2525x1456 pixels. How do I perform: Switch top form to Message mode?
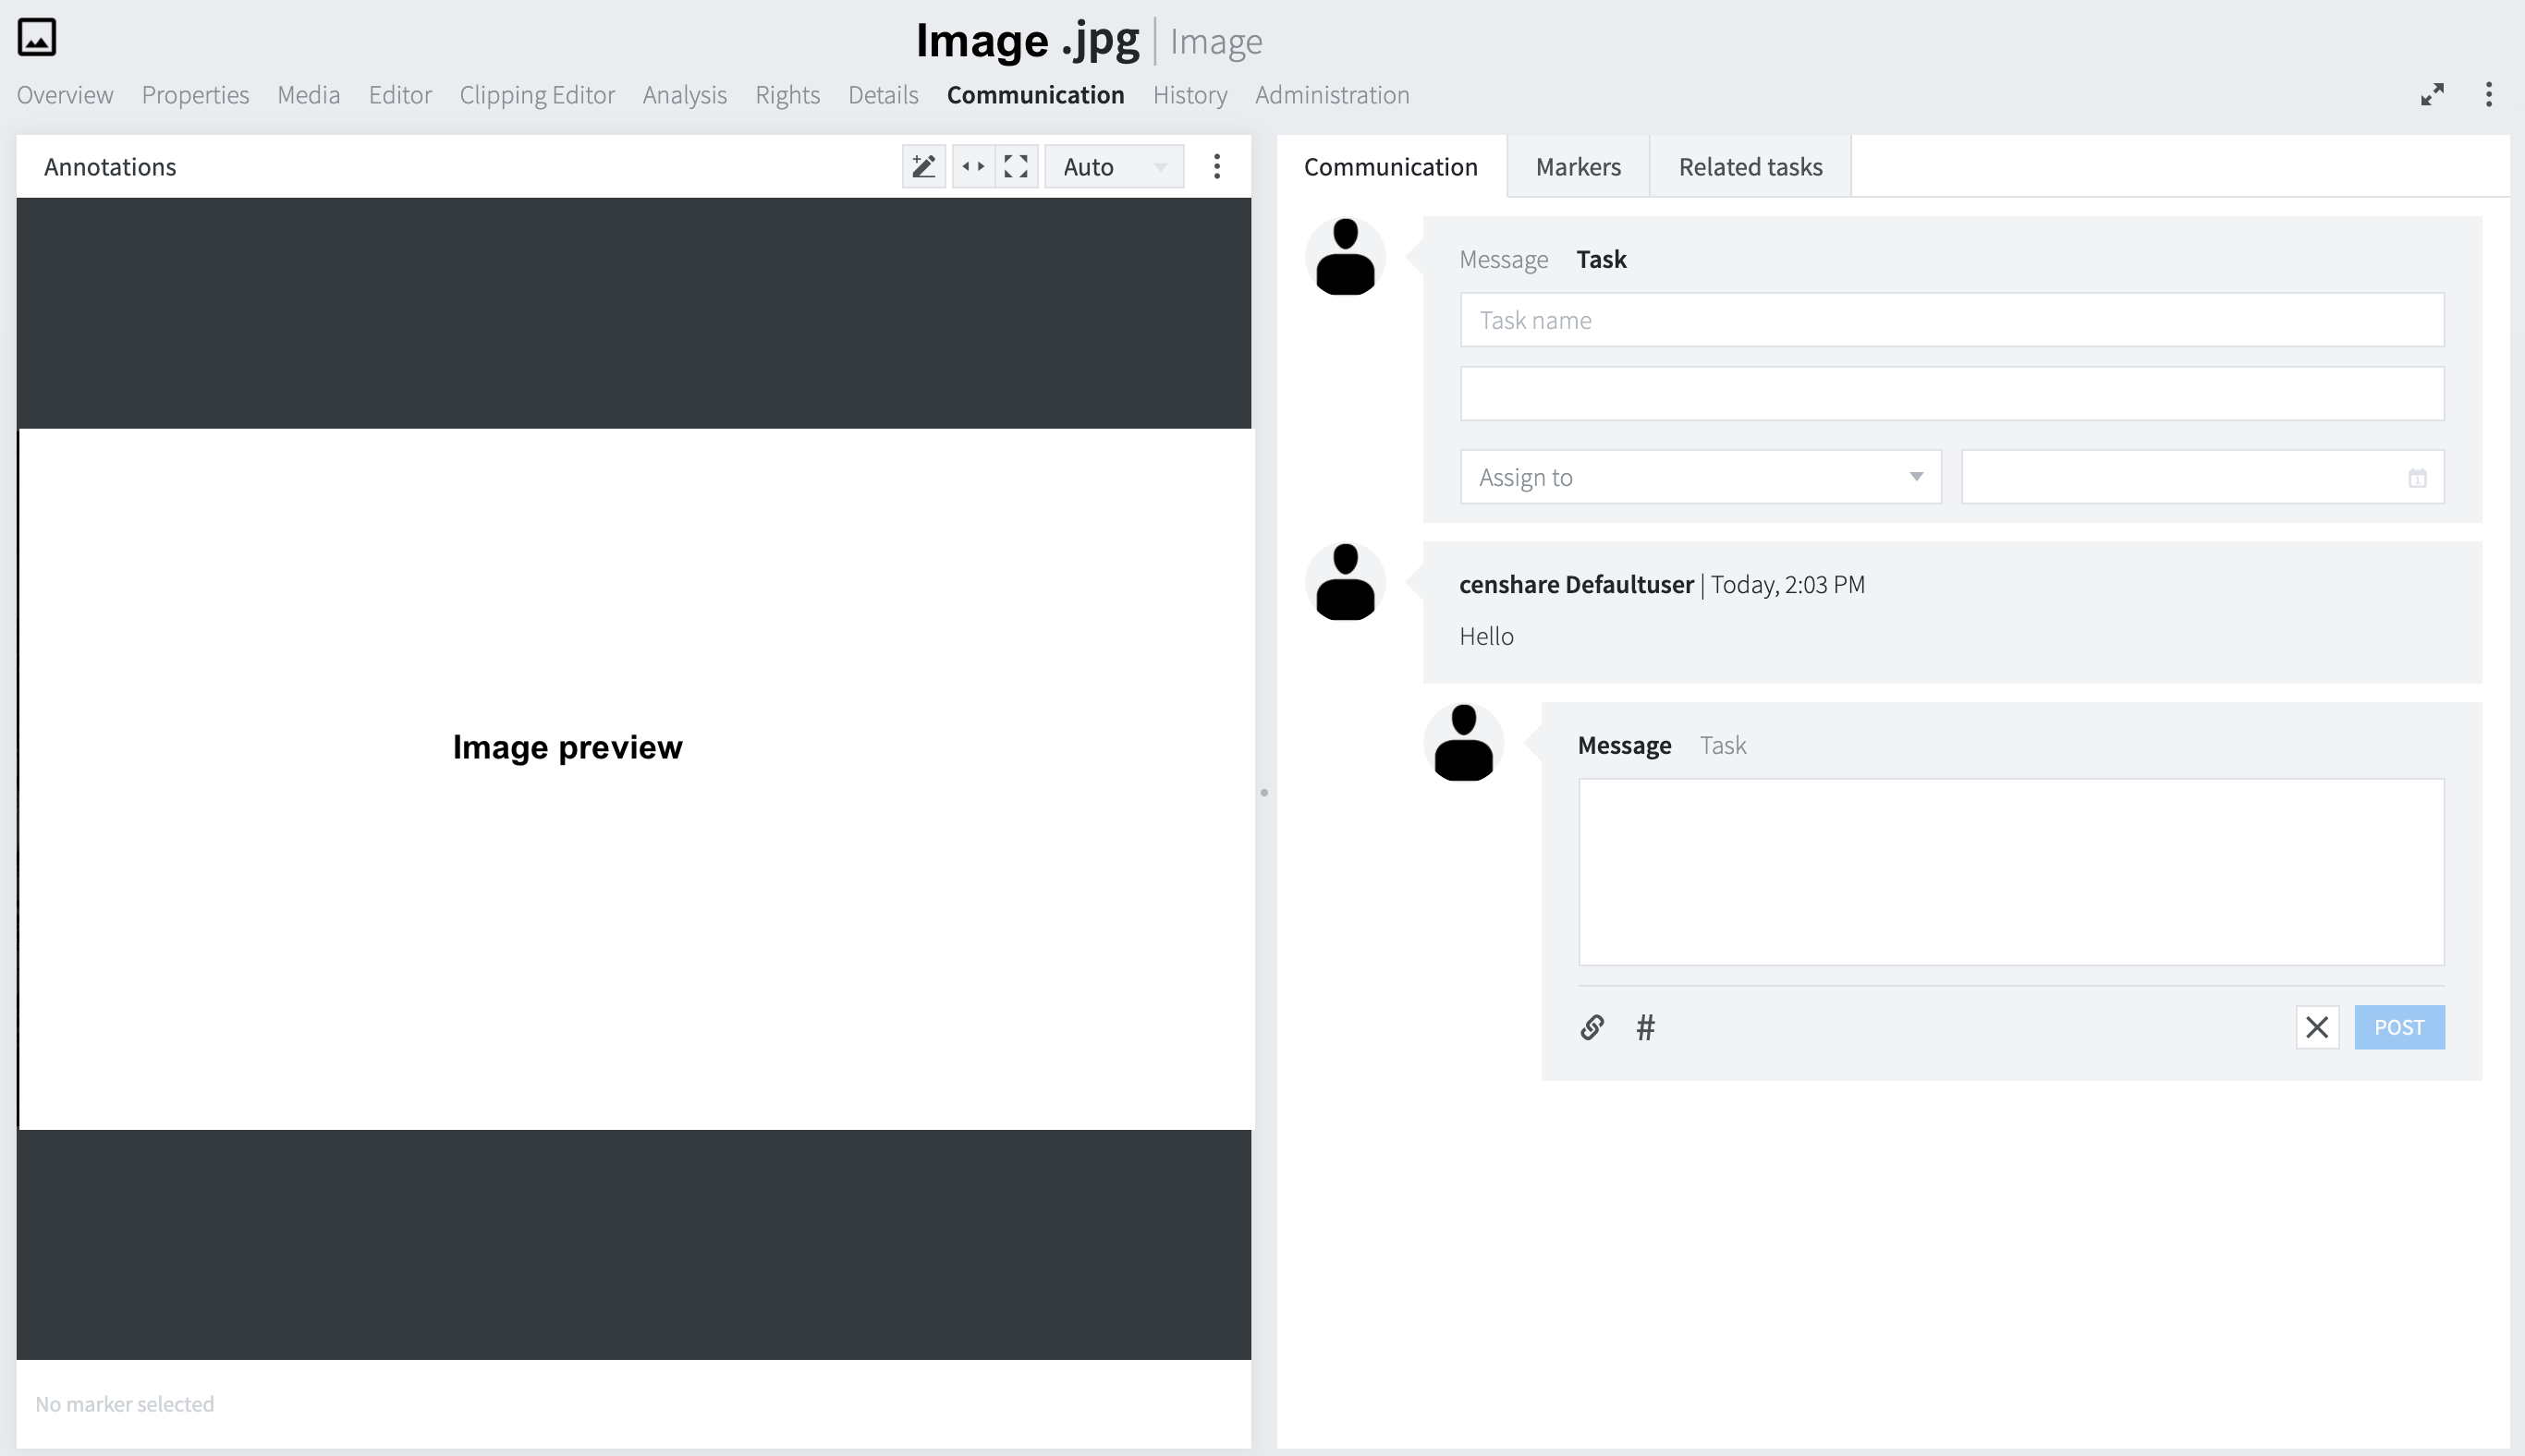1503,260
